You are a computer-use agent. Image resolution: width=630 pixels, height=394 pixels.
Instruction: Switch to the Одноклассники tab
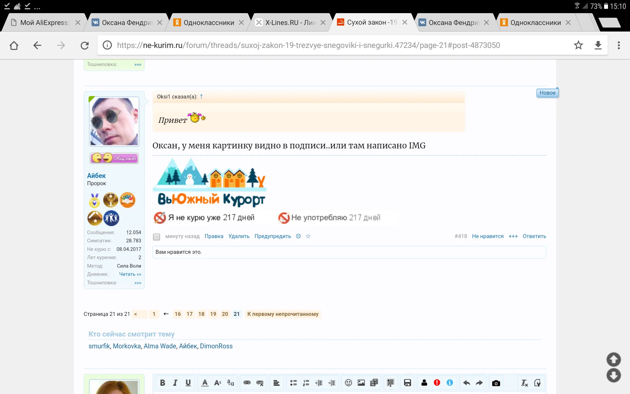(208, 22)
